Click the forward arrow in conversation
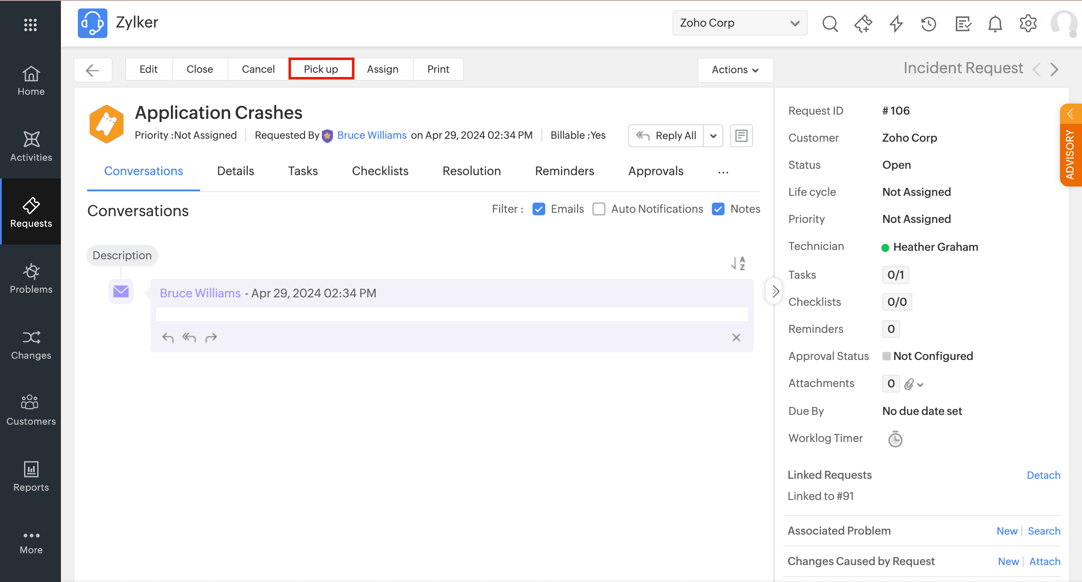This screenshot has width=1082, height=582. pos(211,338)
